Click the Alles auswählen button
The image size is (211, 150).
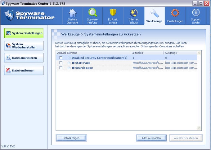[x=151, y=138]
